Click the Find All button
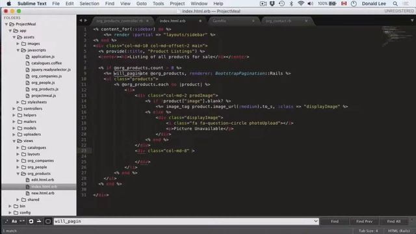 (x=394, y=221)
